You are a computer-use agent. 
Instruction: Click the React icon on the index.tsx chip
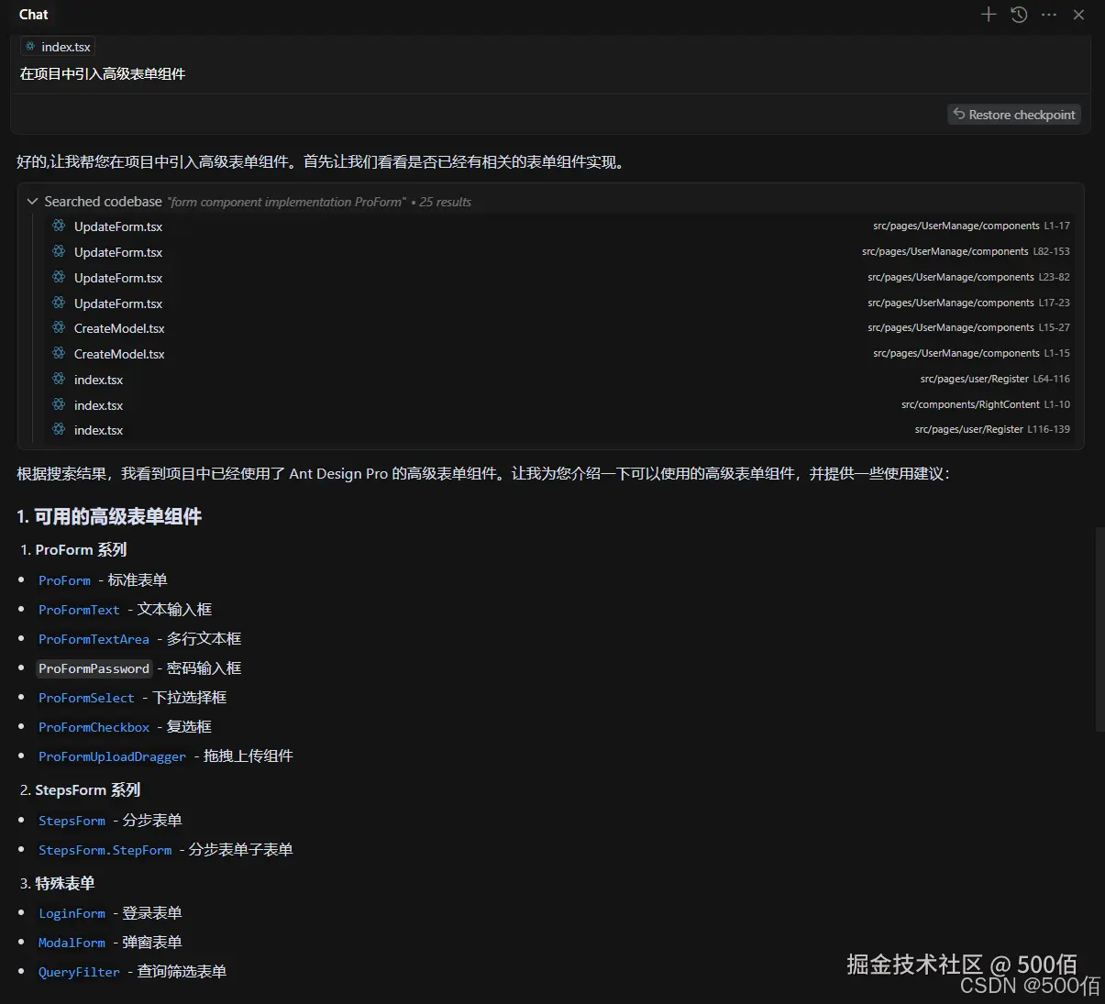(31, 46)
